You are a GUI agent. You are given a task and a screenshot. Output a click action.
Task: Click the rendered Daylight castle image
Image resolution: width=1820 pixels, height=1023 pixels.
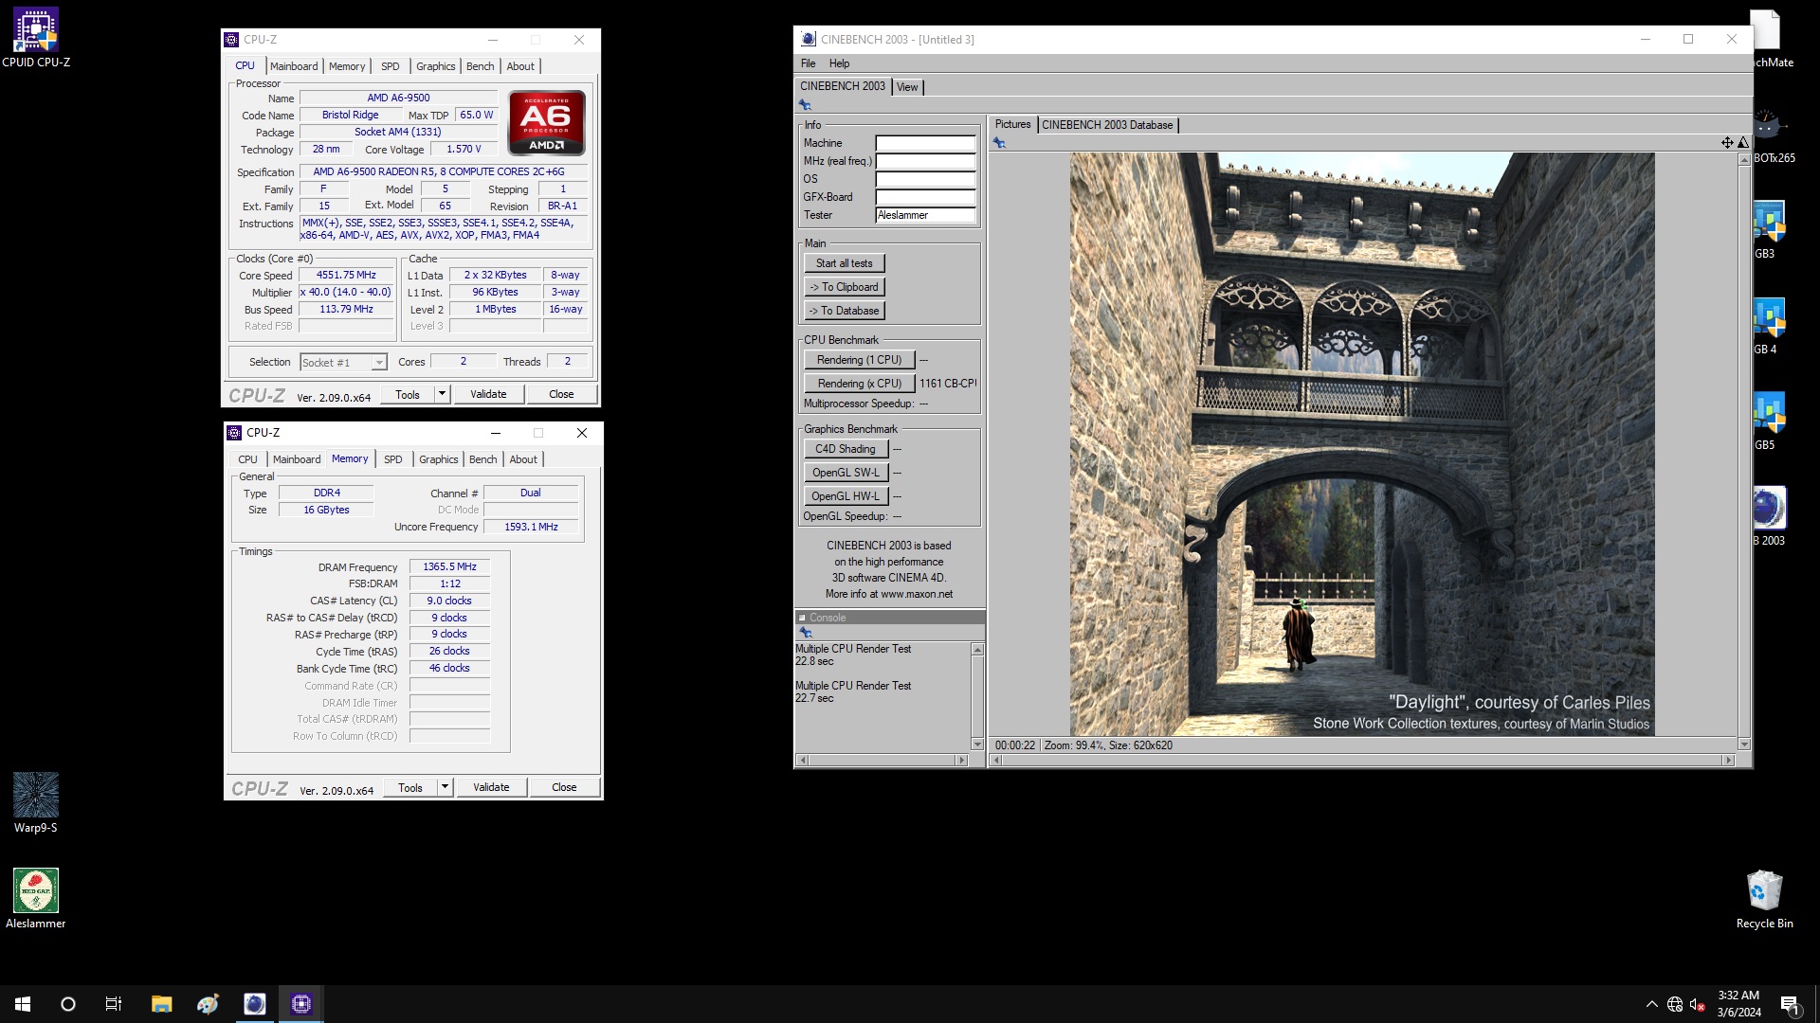[1362, 444]
